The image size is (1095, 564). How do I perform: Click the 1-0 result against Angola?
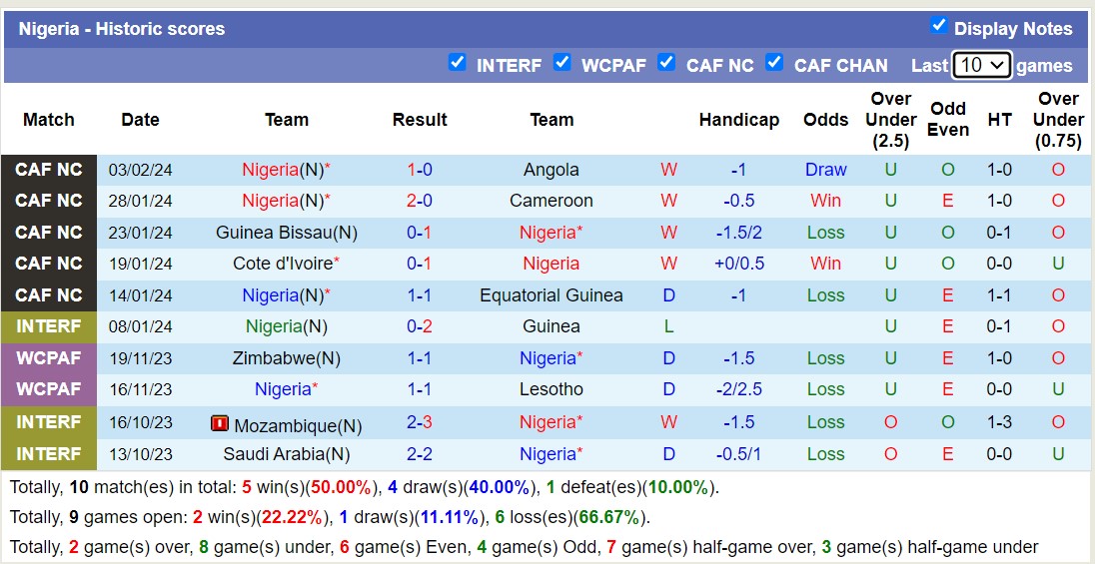[x=419, y=170]
